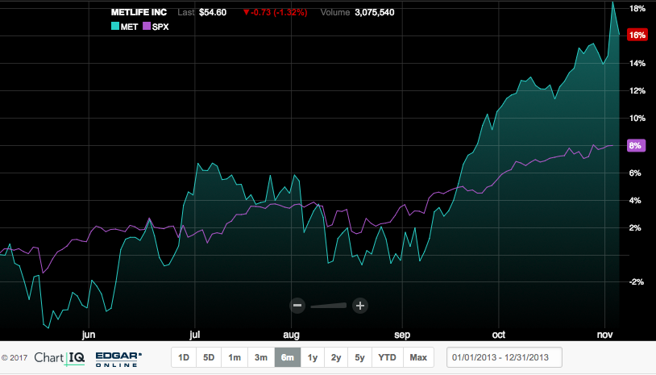656x375 pixels.
Task: Click the teal MET legend swatch
Action: coord(115,26)
